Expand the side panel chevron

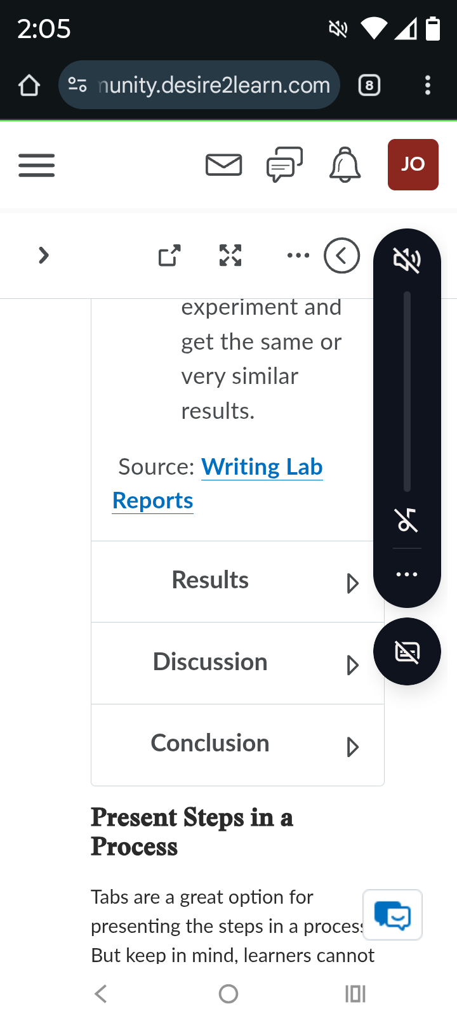pos(44,256)
